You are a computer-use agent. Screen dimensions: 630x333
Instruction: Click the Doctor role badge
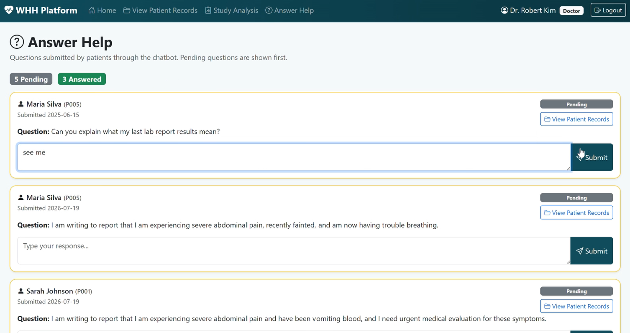tap(571, 11)
